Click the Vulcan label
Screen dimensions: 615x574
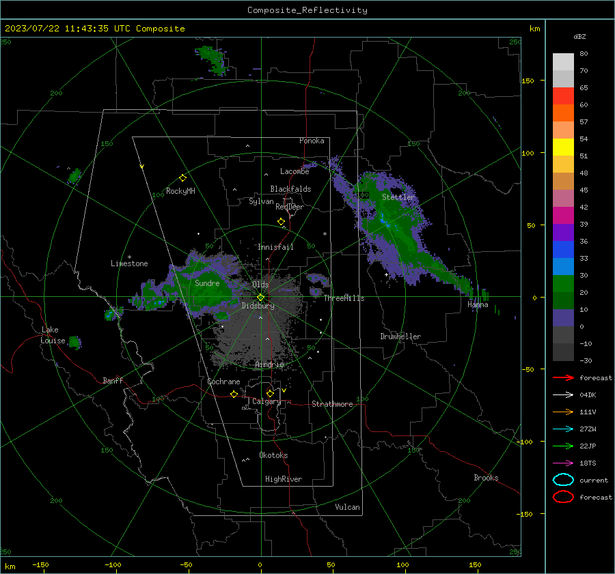(347, 507)
